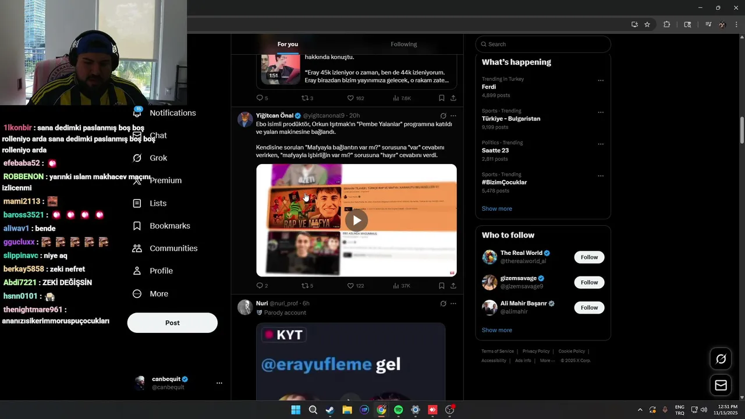Share Yiğitcan Önal's post
The width and height of the screenshot is (745, 419).
[453, 286]
